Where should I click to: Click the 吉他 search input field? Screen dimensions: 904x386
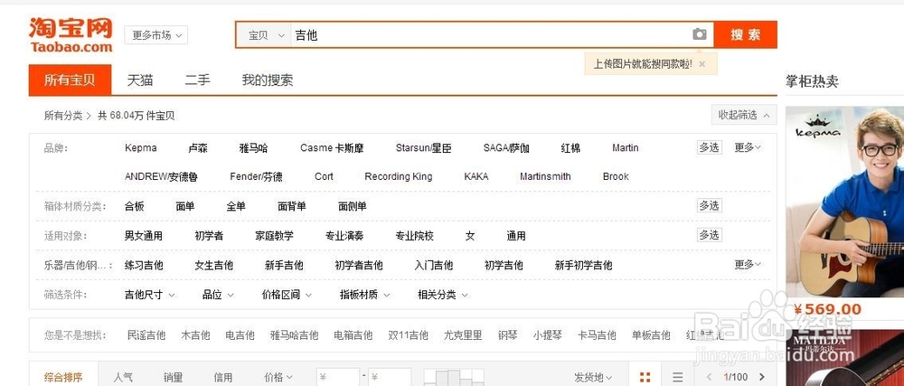pos(490,35)
